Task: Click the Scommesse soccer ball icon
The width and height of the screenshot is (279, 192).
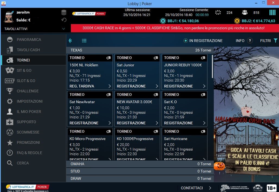Action: [10, 132]
